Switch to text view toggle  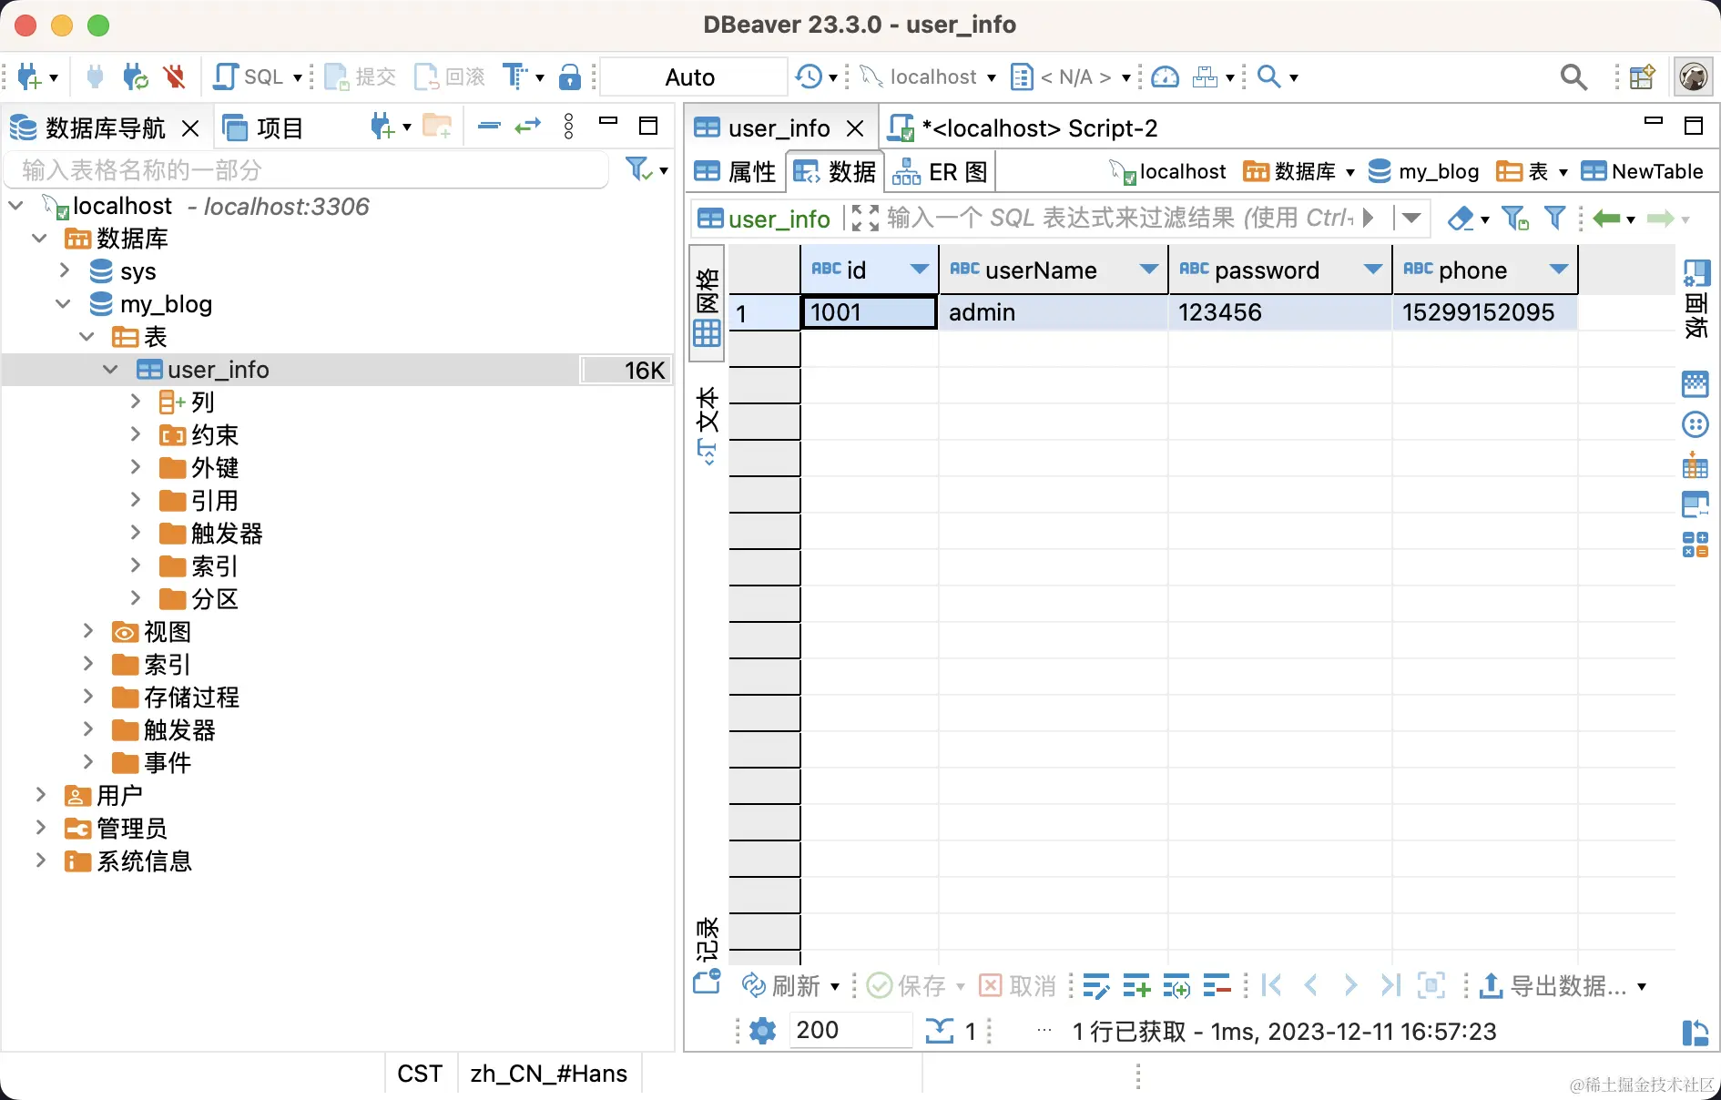pyautogui.click(x=708, y=424)
